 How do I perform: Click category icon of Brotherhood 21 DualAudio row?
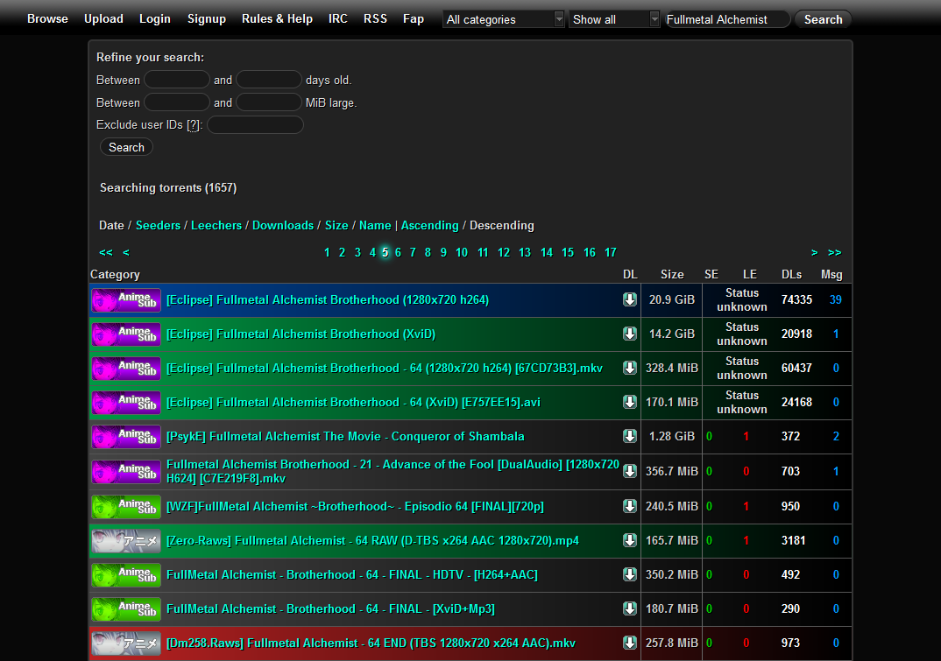click(x=126, y=472)
